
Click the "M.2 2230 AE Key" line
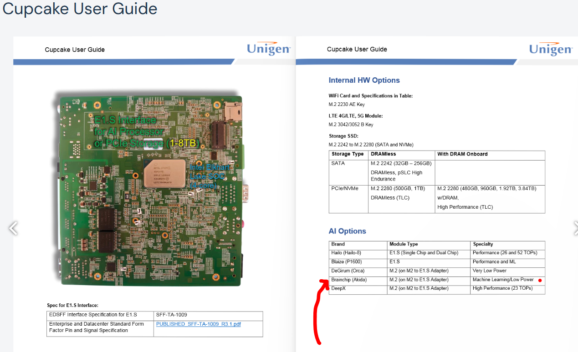coord(347,105)
